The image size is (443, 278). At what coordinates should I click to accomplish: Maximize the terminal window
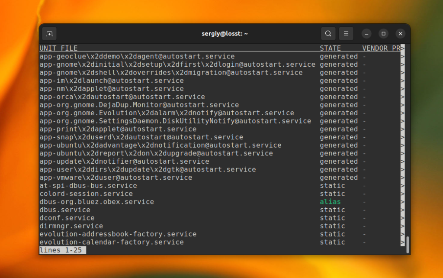(383, 34)
